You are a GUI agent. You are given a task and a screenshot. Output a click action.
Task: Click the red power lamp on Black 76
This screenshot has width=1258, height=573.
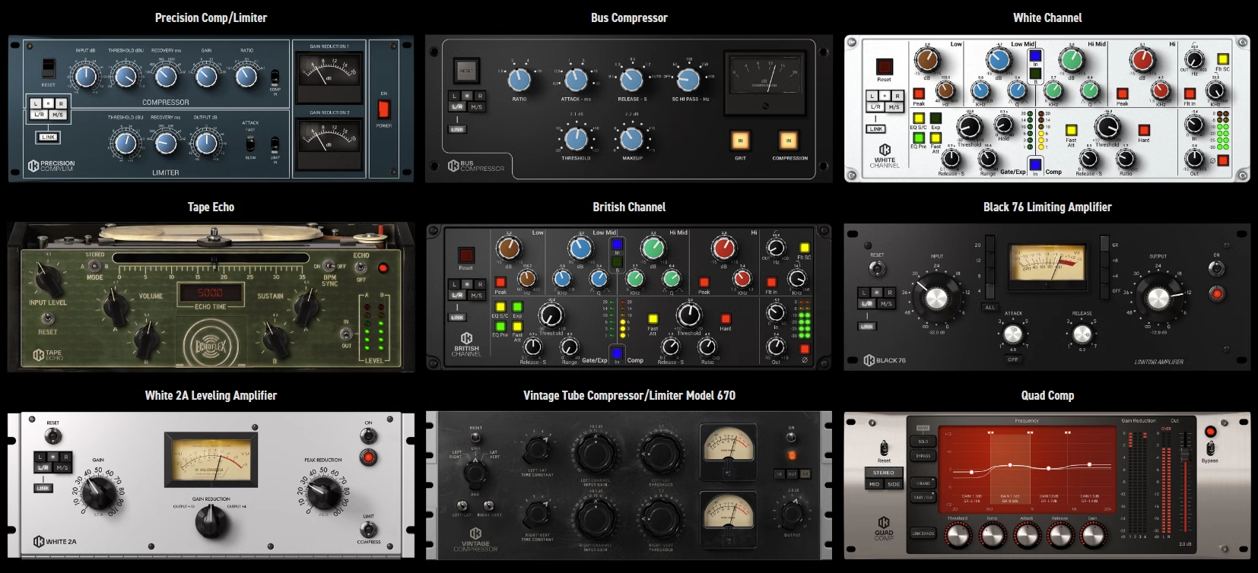click(x=1216, y=293)
